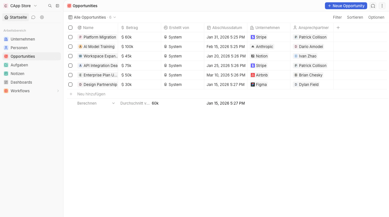Click the Dashboards icon in sidebar
Screen dimensions: 389x217
[6, 82]
